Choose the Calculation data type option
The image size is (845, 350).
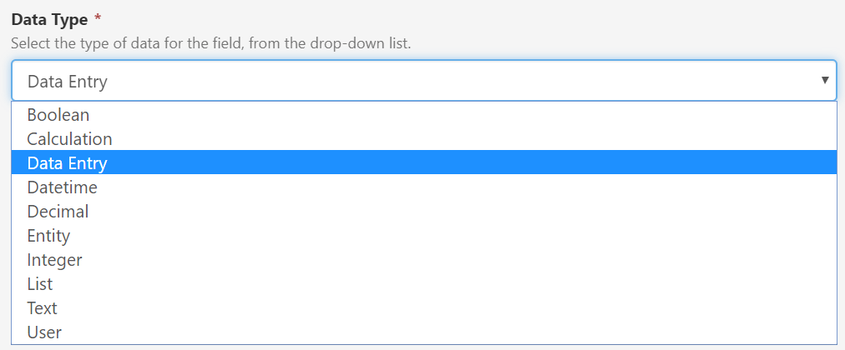coord(69,139)
